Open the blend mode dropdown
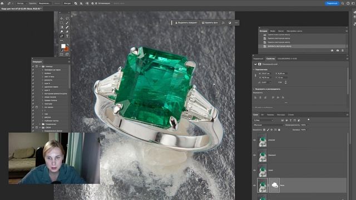Image resolution: width=356 pixels, height=200 pixels. pyautogui.click(x=269, y=125)
